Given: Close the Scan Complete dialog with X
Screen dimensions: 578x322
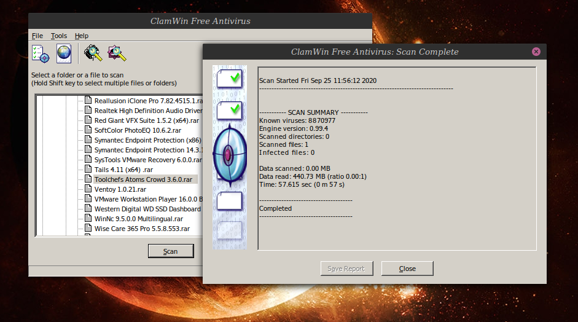Looking at the screenshot, I should (x=536, y=52).
